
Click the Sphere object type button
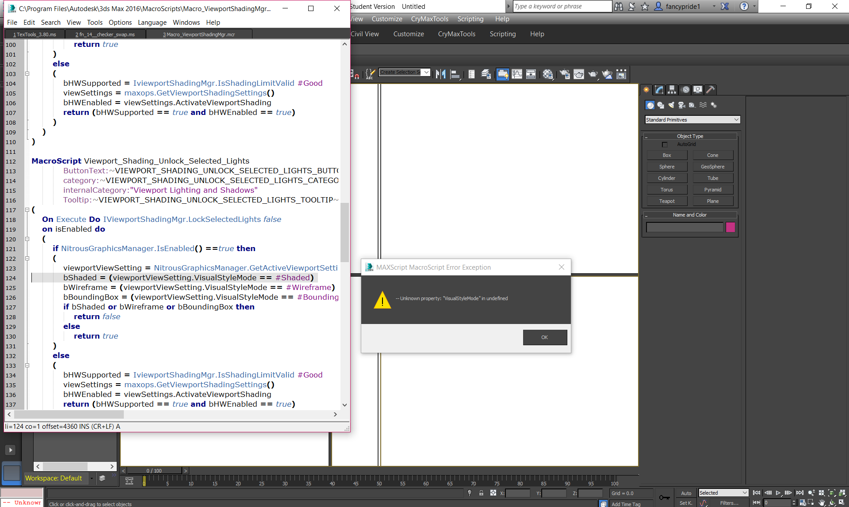[x=667, y=167]
